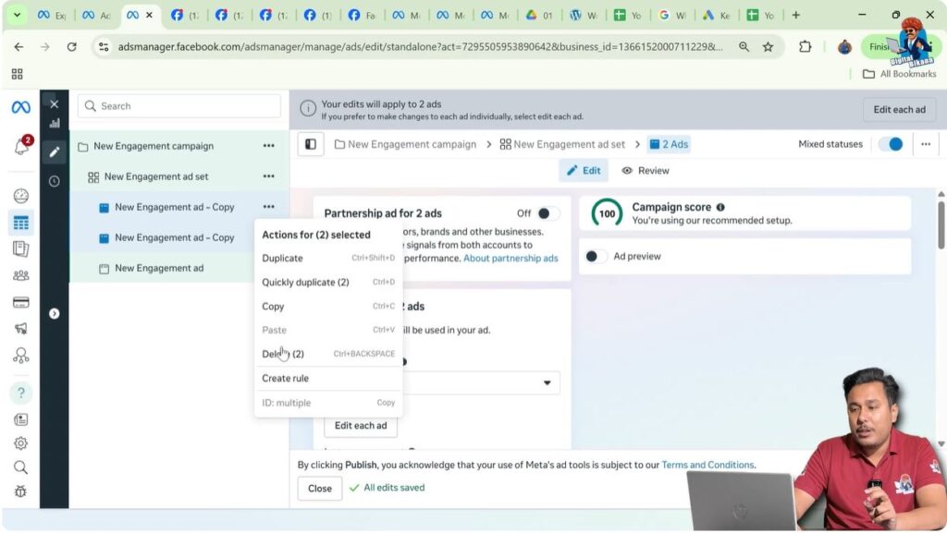Click the editor vertical scrollbar thumb

pos(941,224)
